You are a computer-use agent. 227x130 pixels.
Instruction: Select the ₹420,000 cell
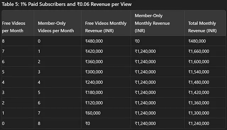coord(94,51)
